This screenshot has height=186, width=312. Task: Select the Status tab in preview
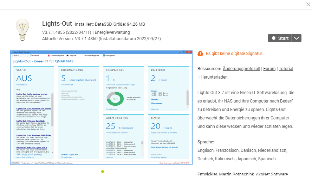(16, 55)
